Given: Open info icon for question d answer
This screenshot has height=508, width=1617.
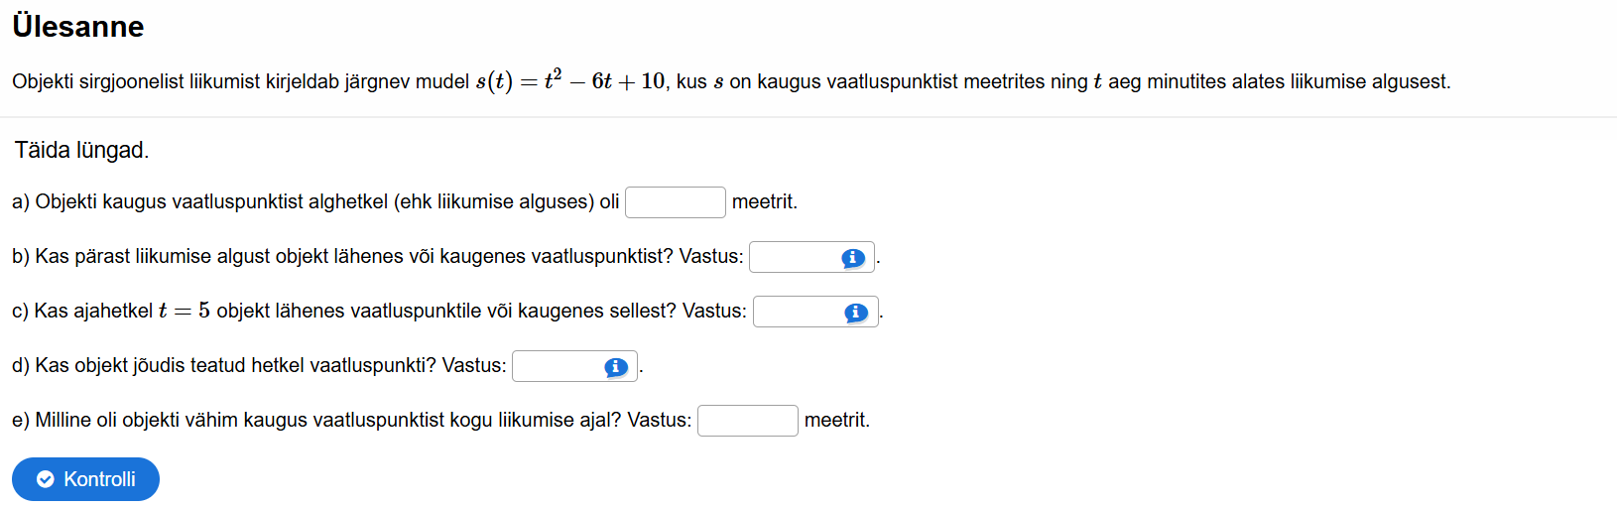Looking at the screenshot, I should pyautogui.click(x=616, y=367).
